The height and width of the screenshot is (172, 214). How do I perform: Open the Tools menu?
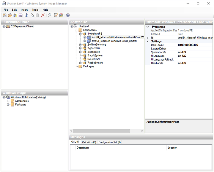(x=35, y=10)
